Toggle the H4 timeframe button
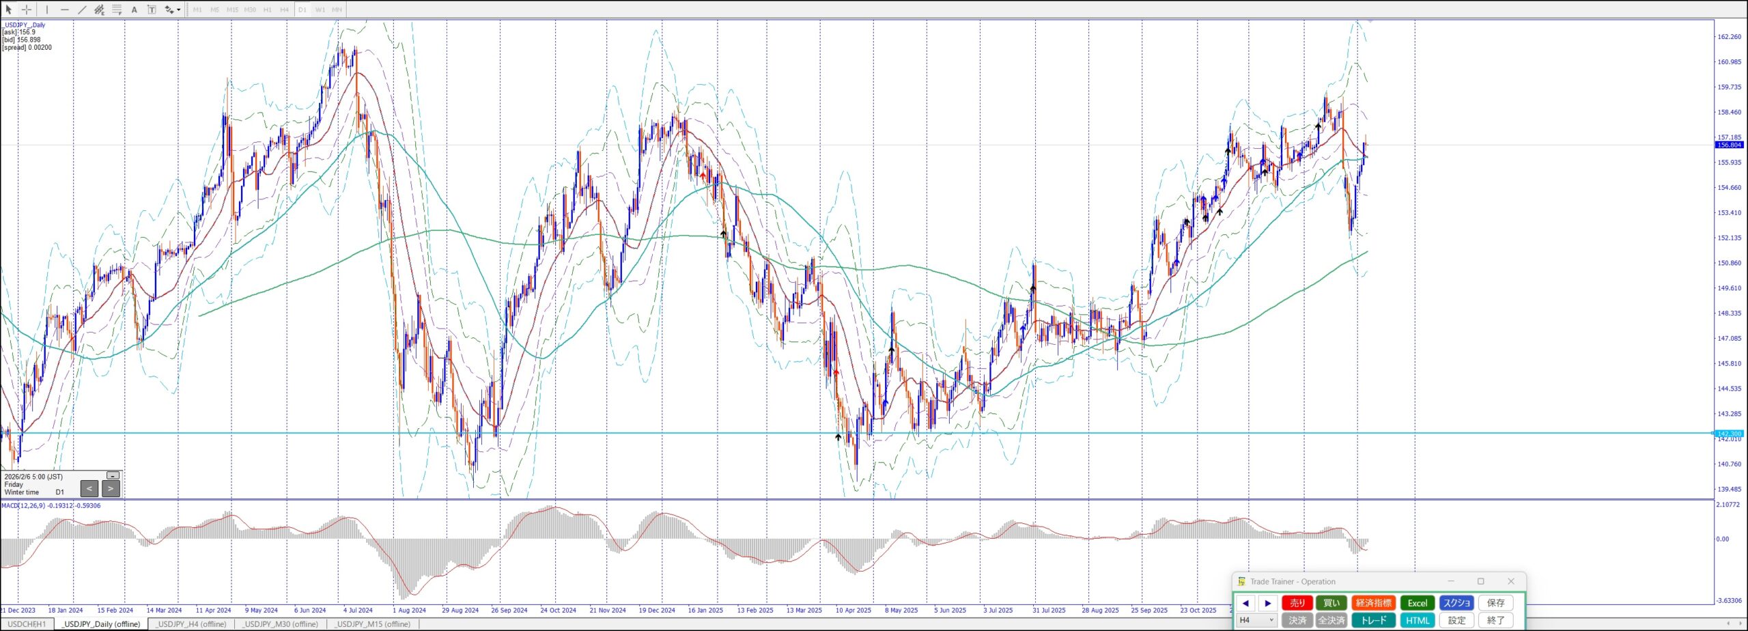Image resolution: width=1748 pixels, height=631 pixels. click(285, 10)
